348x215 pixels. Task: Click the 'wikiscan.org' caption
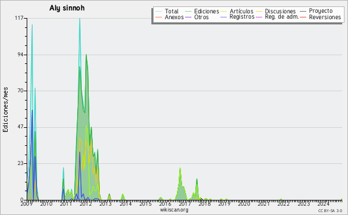[x=174, y=210]
